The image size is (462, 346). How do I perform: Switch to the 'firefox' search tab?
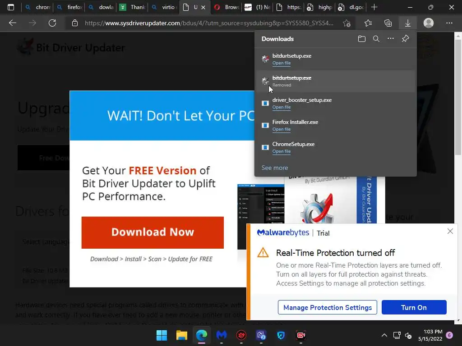[x=69, y=7]
